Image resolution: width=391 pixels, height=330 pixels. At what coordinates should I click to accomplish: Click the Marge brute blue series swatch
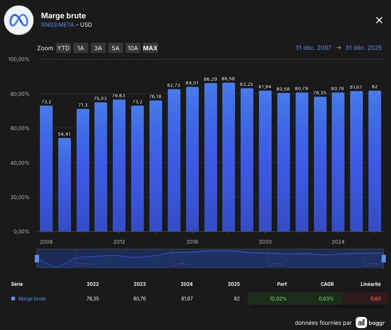(13, 299)
